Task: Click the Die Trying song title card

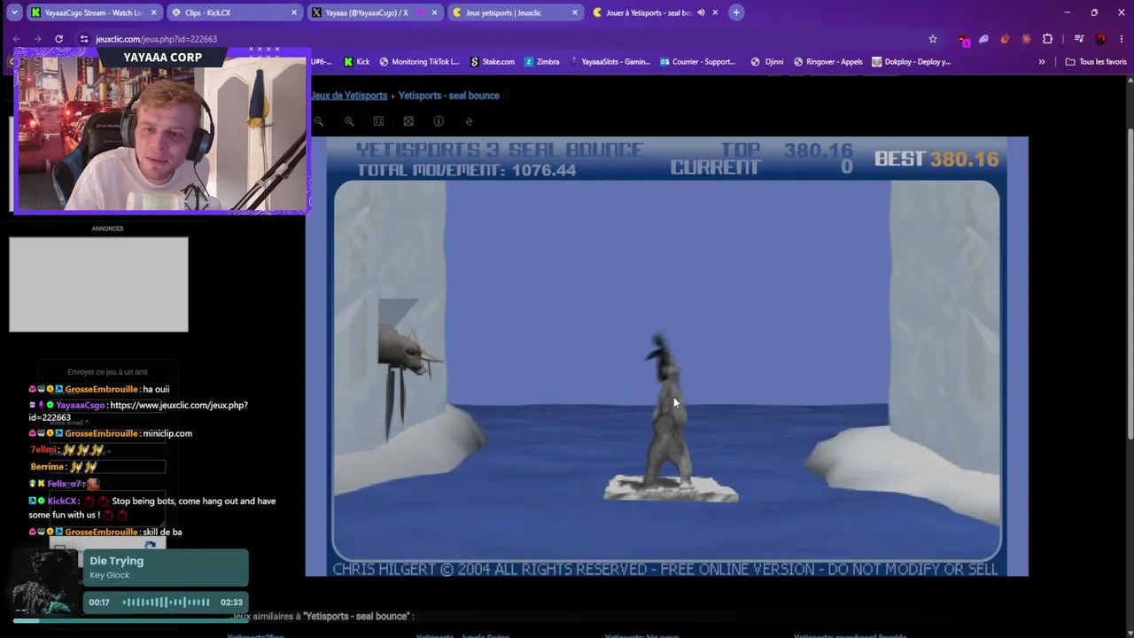Action: coord(165,567)
